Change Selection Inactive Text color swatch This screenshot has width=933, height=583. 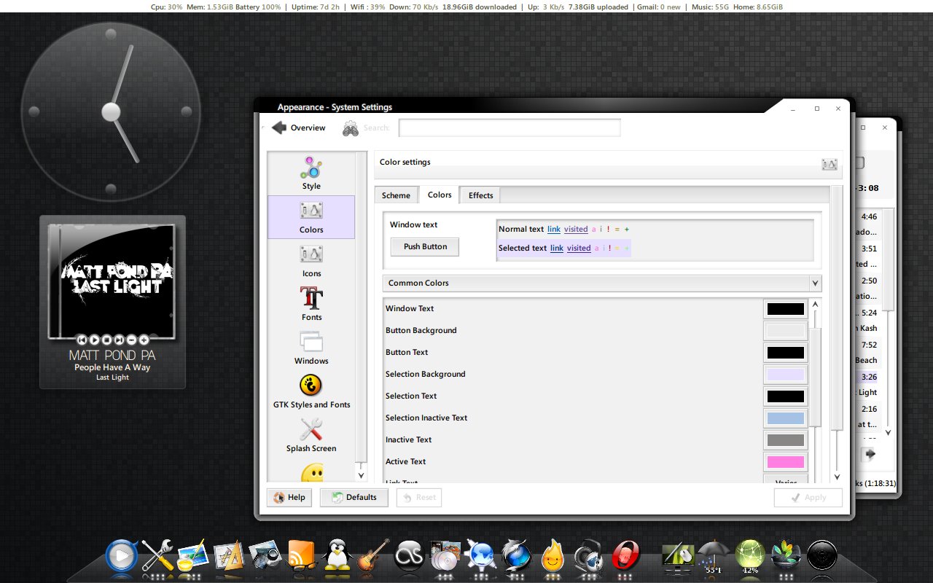coord(786,418)
